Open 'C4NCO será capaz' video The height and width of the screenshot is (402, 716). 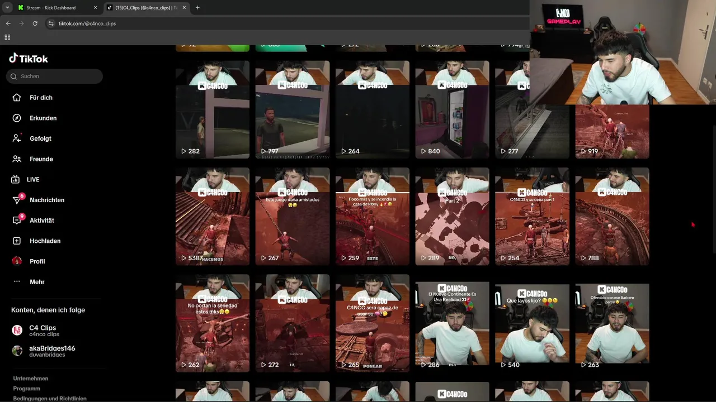373,323
